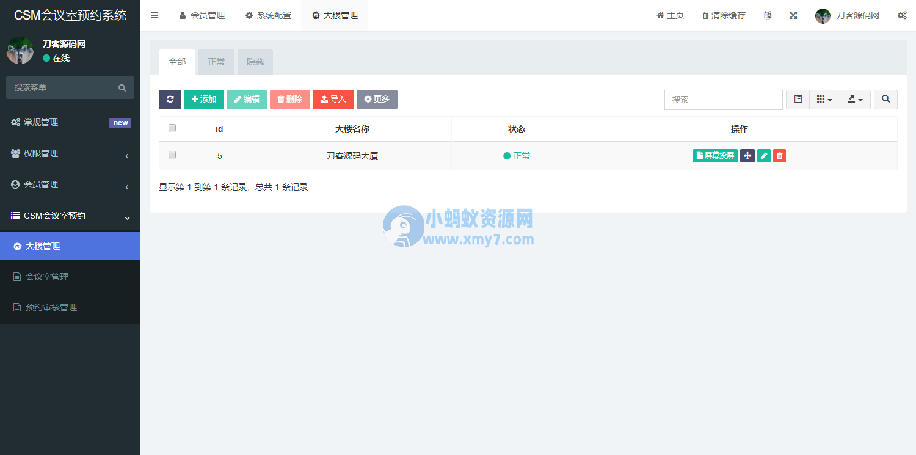Open the pencil edit icon for 刀客源码大厦
Viewport: 916px width, 455px height.
pyautogui.click(x=763, y=156)
